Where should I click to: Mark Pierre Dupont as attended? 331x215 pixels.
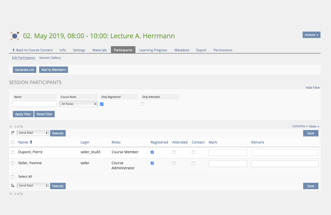(x=174, y=152)
